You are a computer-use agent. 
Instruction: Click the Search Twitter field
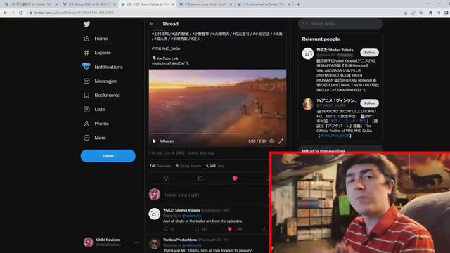(340, 24)
